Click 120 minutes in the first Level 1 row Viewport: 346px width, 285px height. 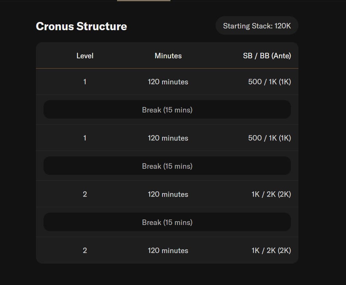(x=168, y=82)
